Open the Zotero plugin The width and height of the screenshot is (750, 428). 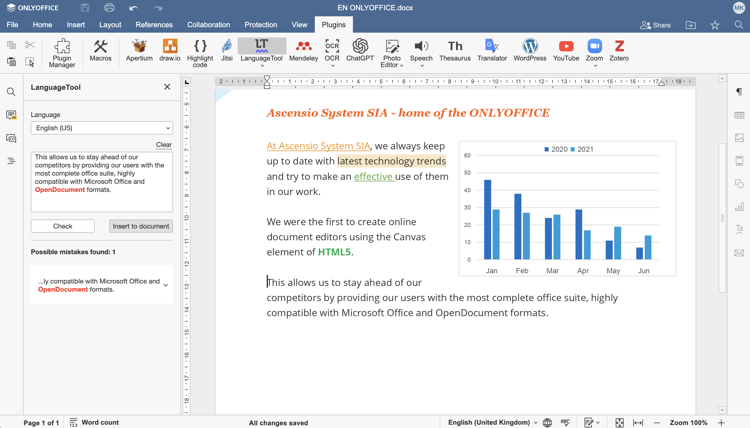pyautogui.click(x=619, y=51)
